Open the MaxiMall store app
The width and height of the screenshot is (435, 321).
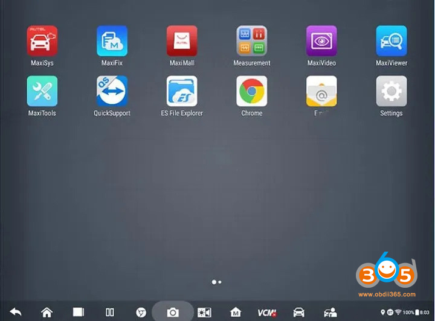pyautogui.click(x=182, y=41)
